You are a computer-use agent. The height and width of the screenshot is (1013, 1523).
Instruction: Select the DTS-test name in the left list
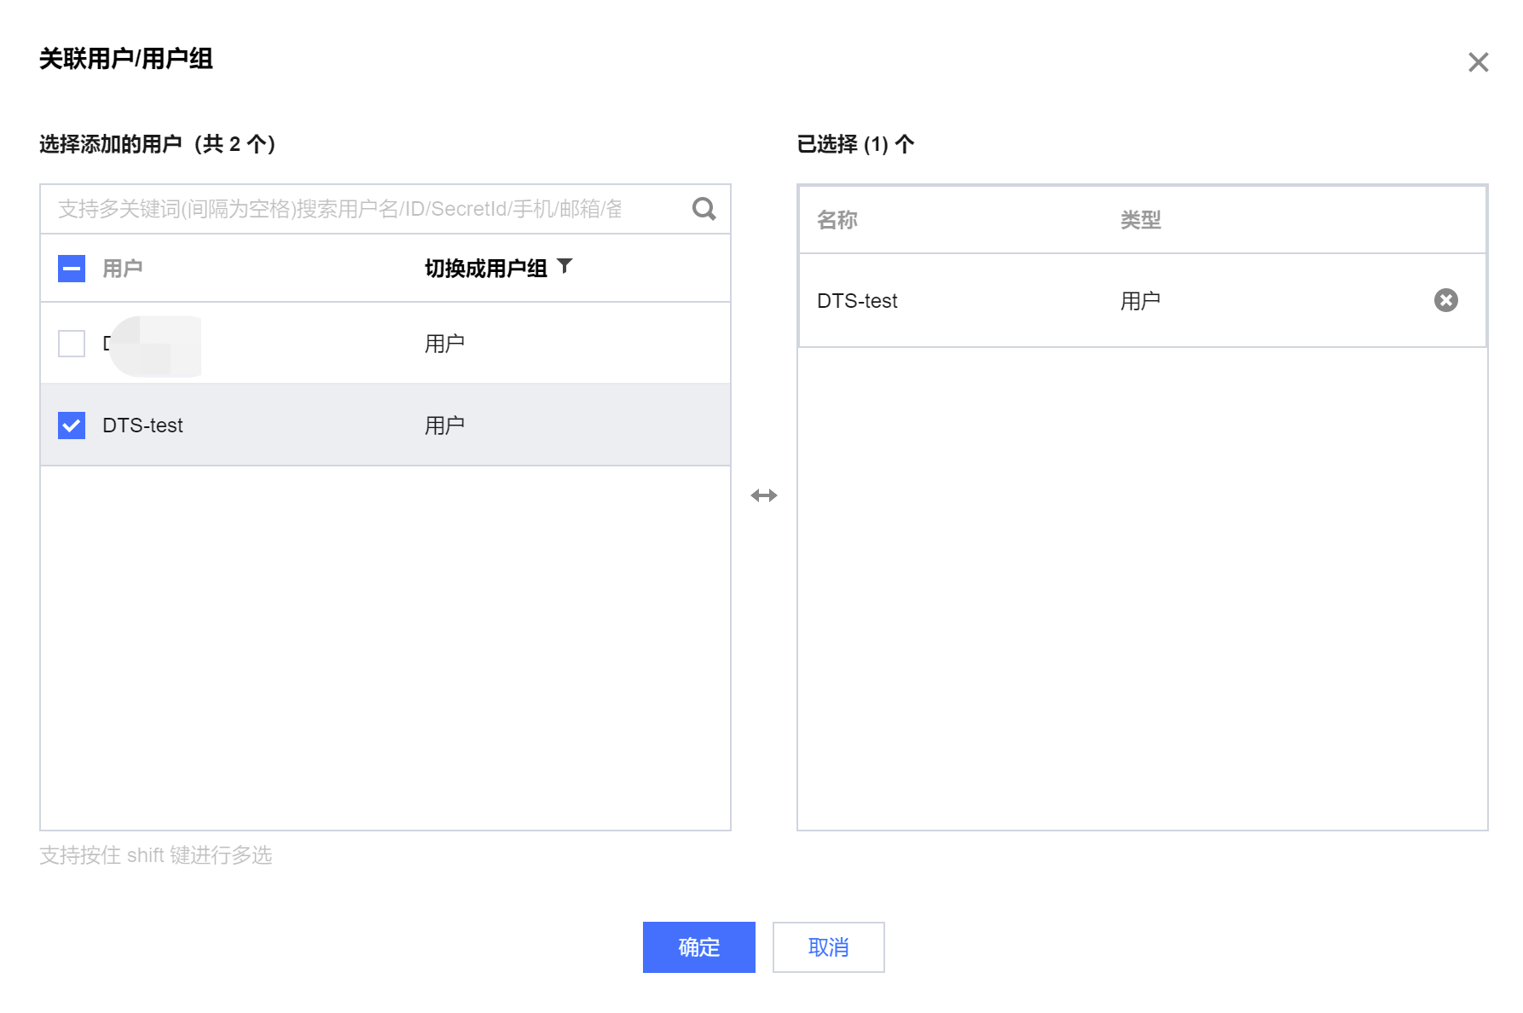[142, 425]
